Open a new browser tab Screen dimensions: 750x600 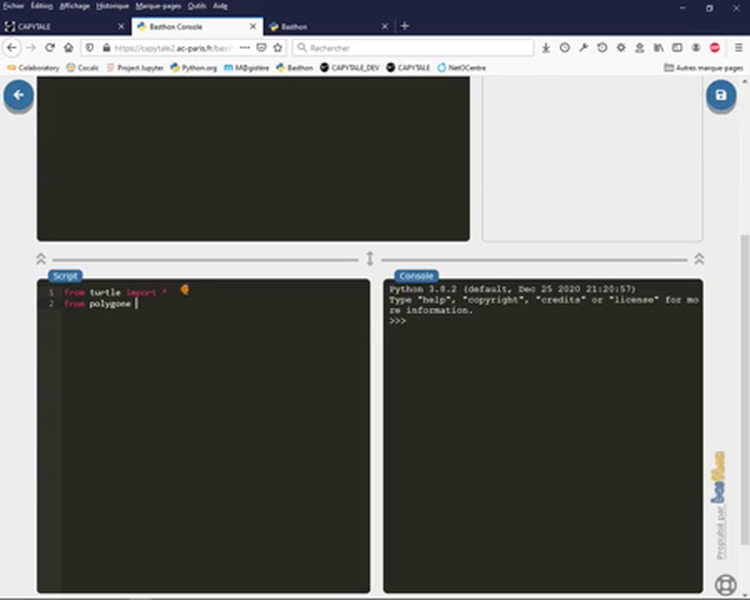point(405,27)
